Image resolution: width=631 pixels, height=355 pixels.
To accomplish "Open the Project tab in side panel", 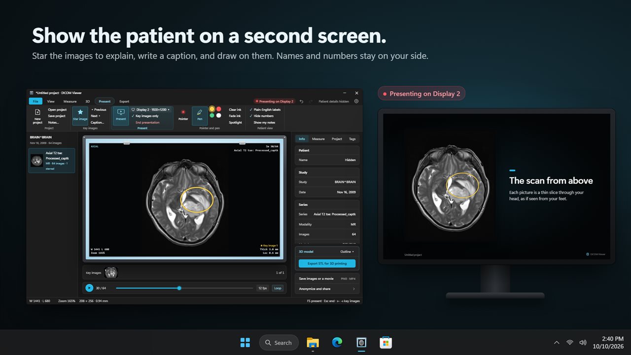I will 337,139.
